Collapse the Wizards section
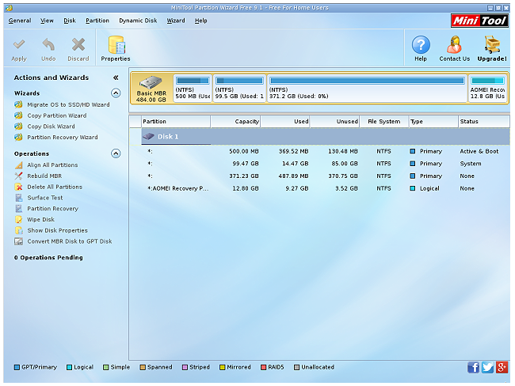 (x=116, y=93)
